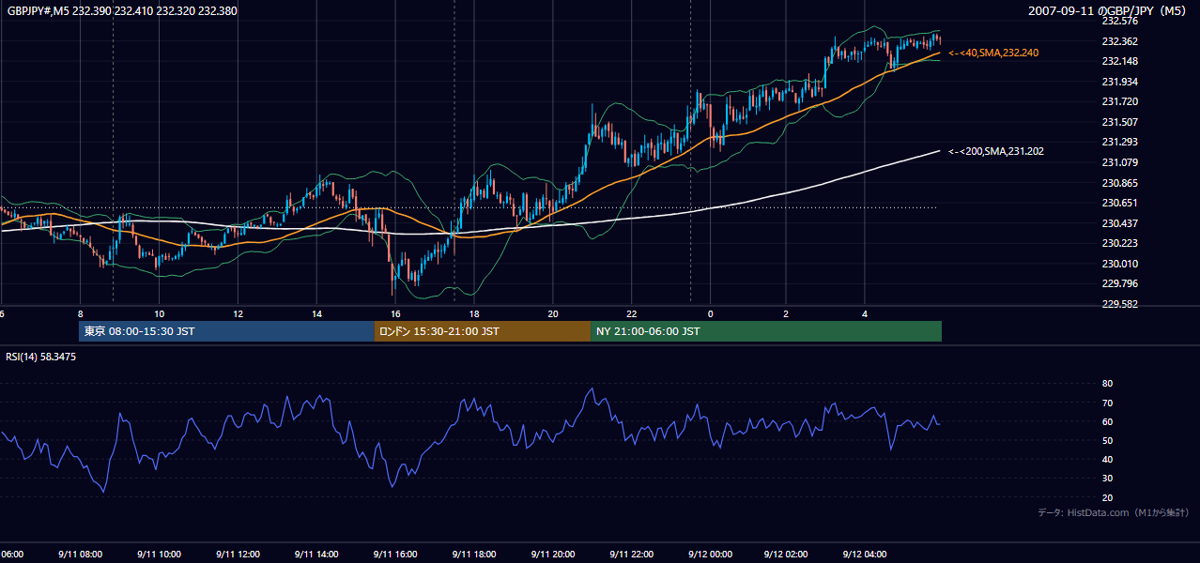Click the RSI 20 level label
The height and width of the screenshot is (563, 1200).
tap(1107, 497)
